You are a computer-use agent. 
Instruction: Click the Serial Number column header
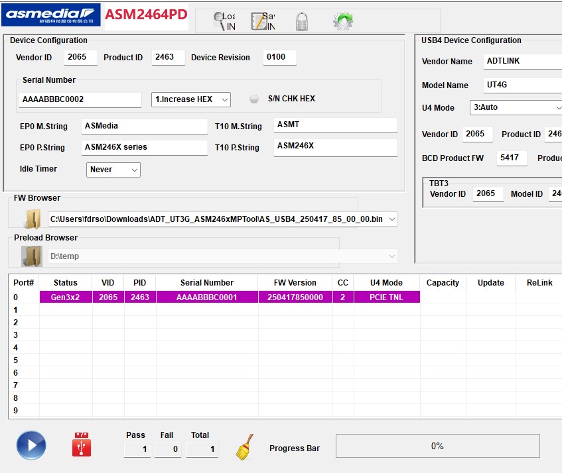pyautogui.click(x=207, y=283)
